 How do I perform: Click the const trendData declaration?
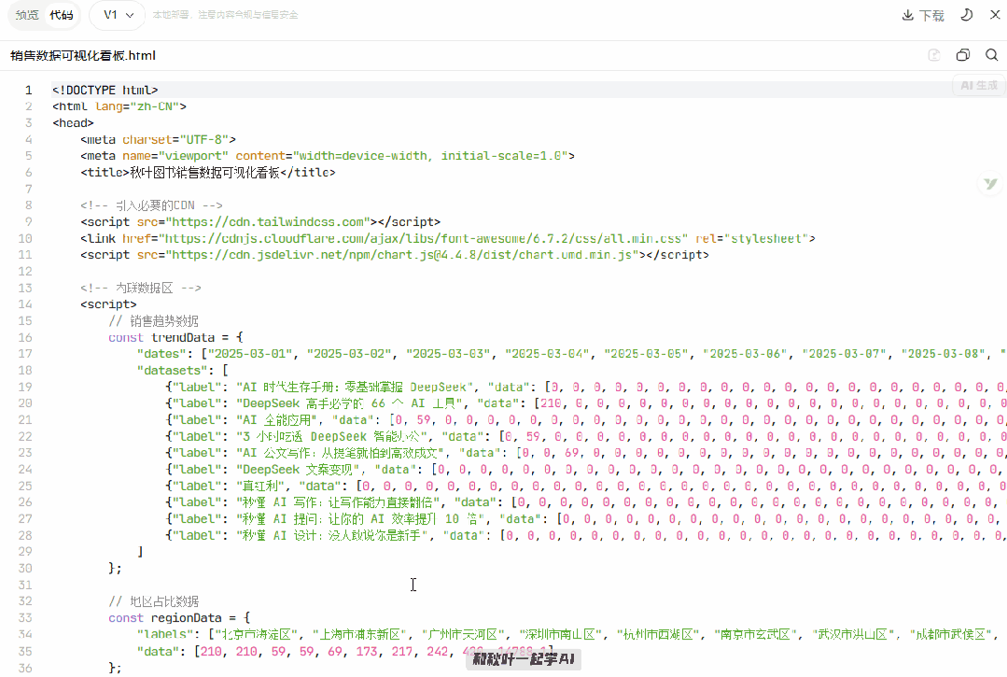[x=176, y=337]
